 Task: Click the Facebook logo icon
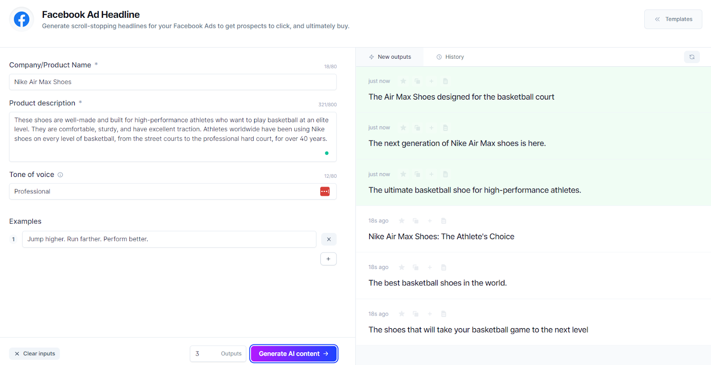[x=21, y=19]
